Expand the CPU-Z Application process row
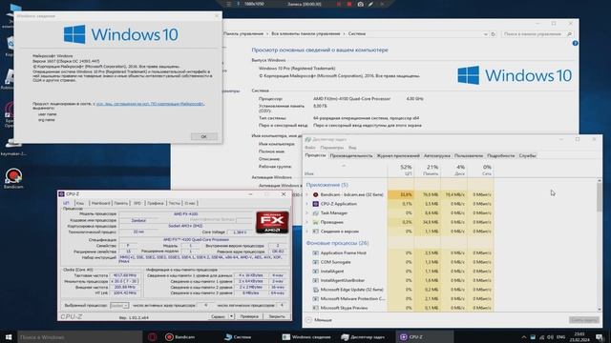The image size is (611, 343). pos(307,204)
